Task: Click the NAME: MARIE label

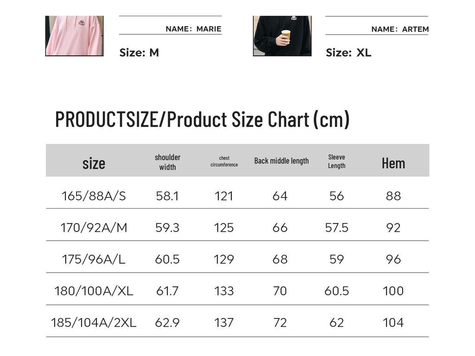Action: 193,29
